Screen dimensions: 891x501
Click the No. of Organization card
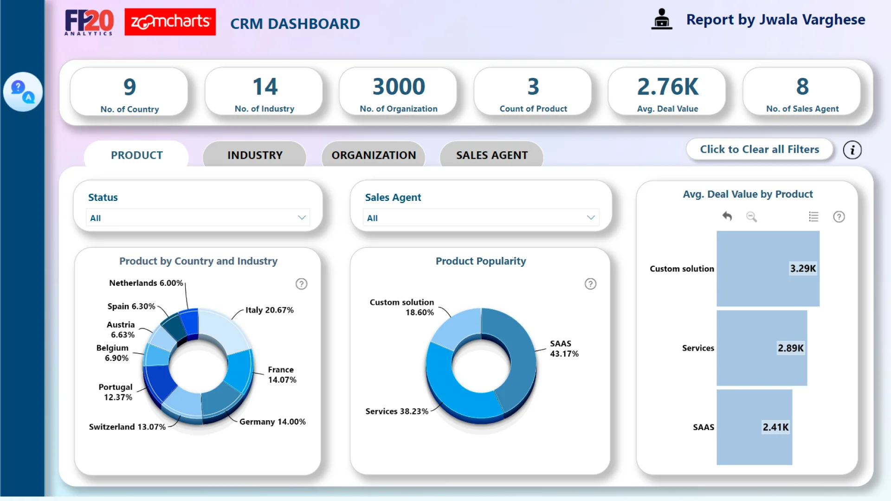(399, 92)
